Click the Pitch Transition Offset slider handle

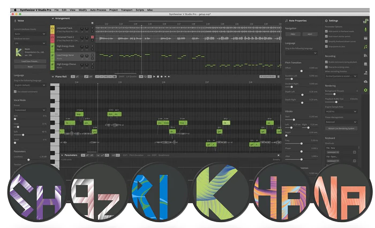(x=301, y=71)
